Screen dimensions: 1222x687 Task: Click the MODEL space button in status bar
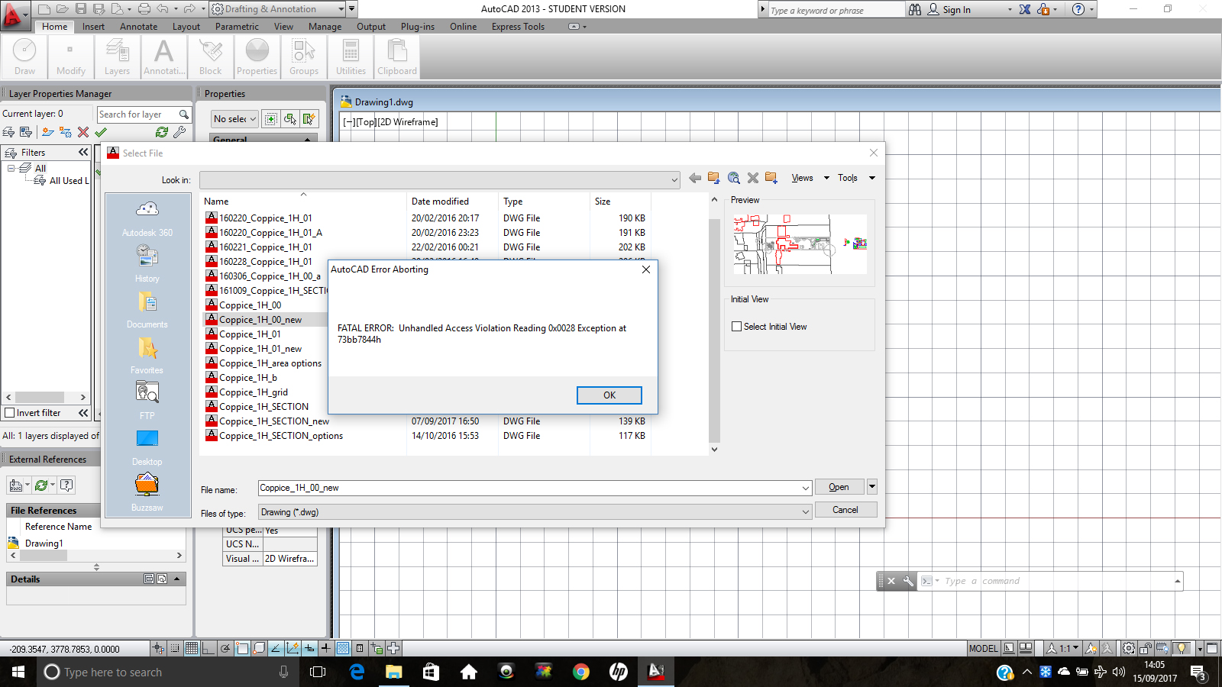[x=983, y=648]
